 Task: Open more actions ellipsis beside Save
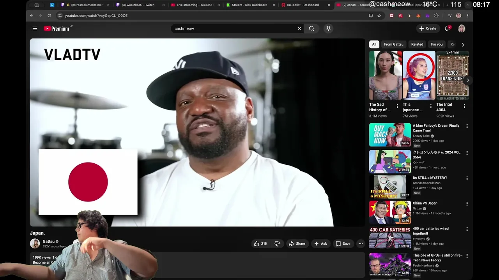tap(361, 244)
